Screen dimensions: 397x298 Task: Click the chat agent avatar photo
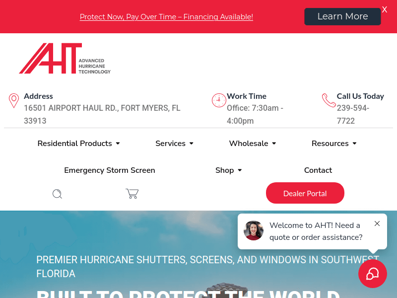[254, 231]
